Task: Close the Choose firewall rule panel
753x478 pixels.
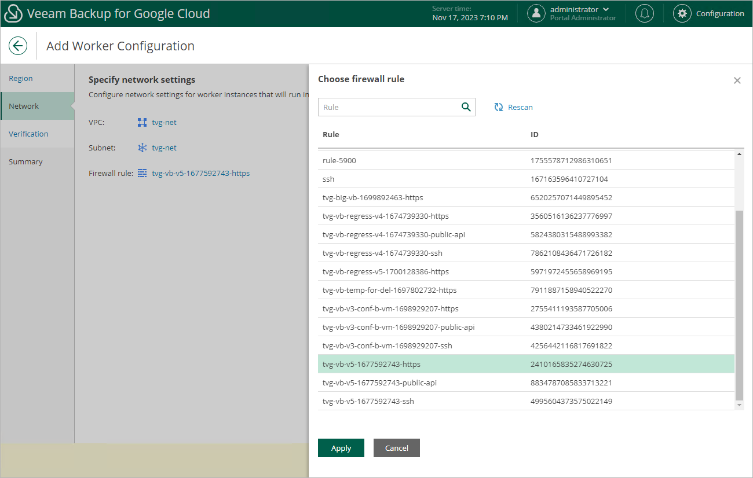Action: click(737, 80)
